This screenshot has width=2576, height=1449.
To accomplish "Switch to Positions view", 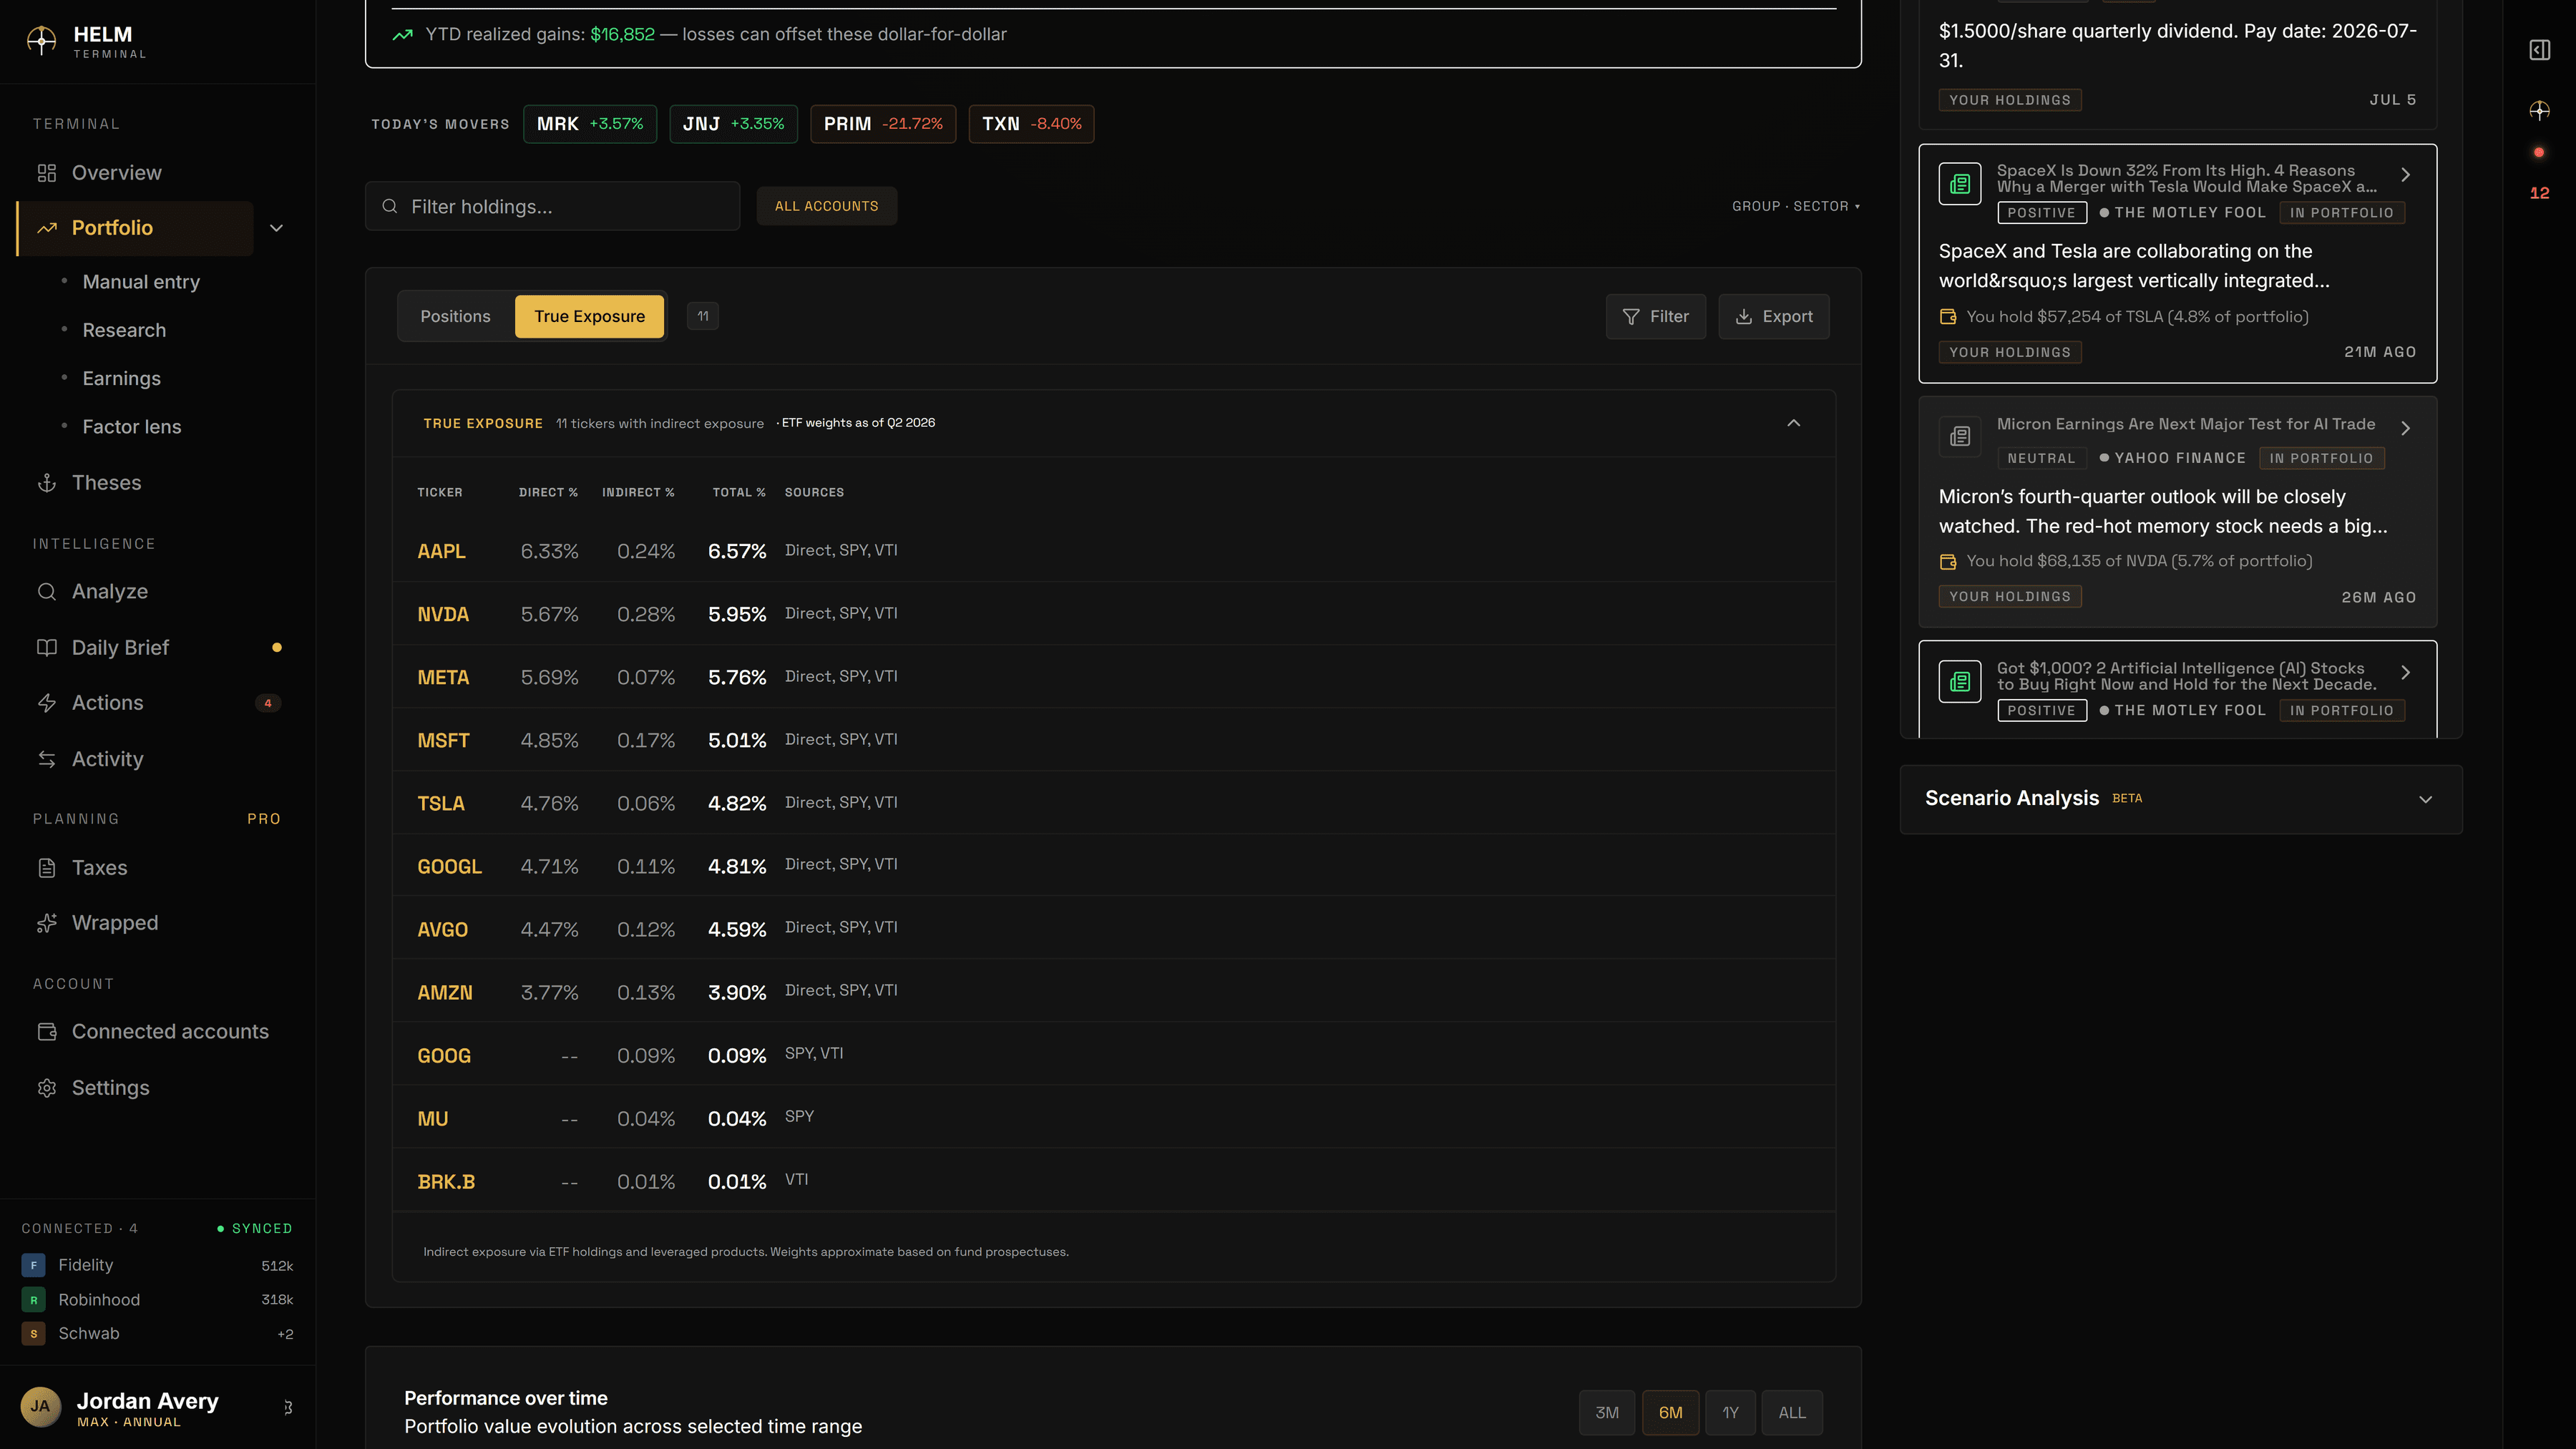I will pos(455,317).
